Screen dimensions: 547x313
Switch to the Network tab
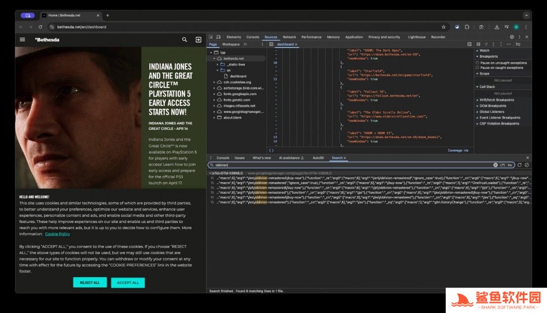(289, 37)
